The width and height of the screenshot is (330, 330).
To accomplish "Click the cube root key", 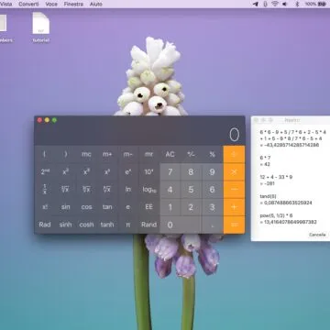I will coord(86,190).
